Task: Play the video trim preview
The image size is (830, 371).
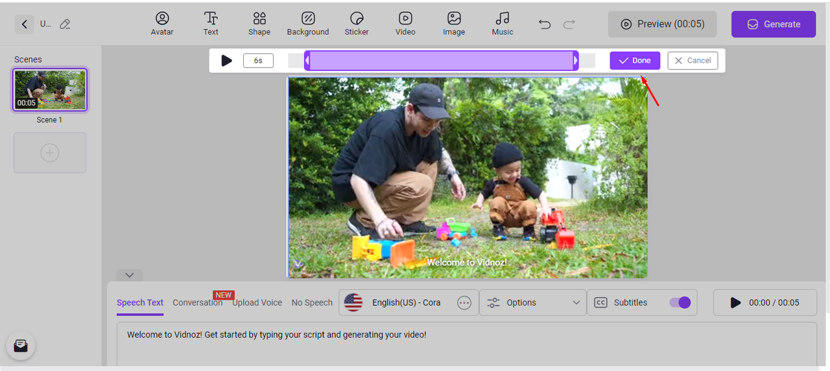Action: pyautogui.click(x=226, y=60)
